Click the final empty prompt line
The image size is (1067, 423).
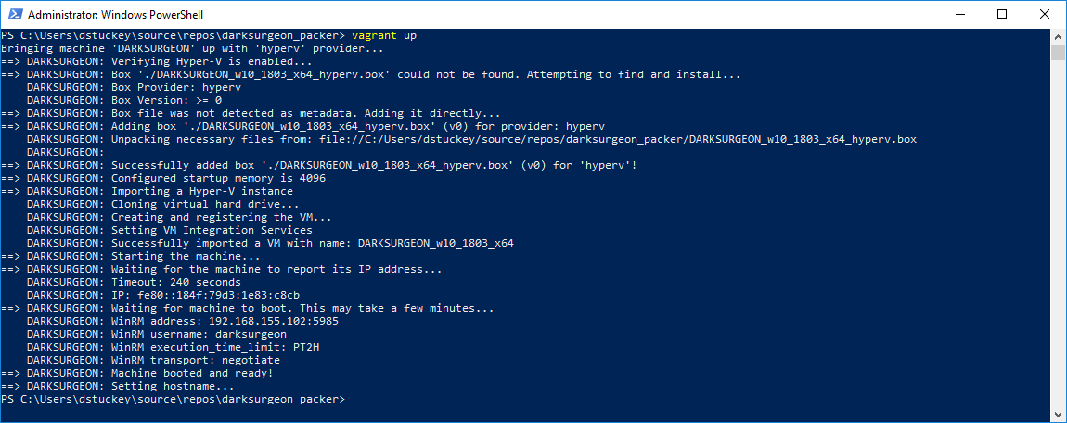[174, 399]
